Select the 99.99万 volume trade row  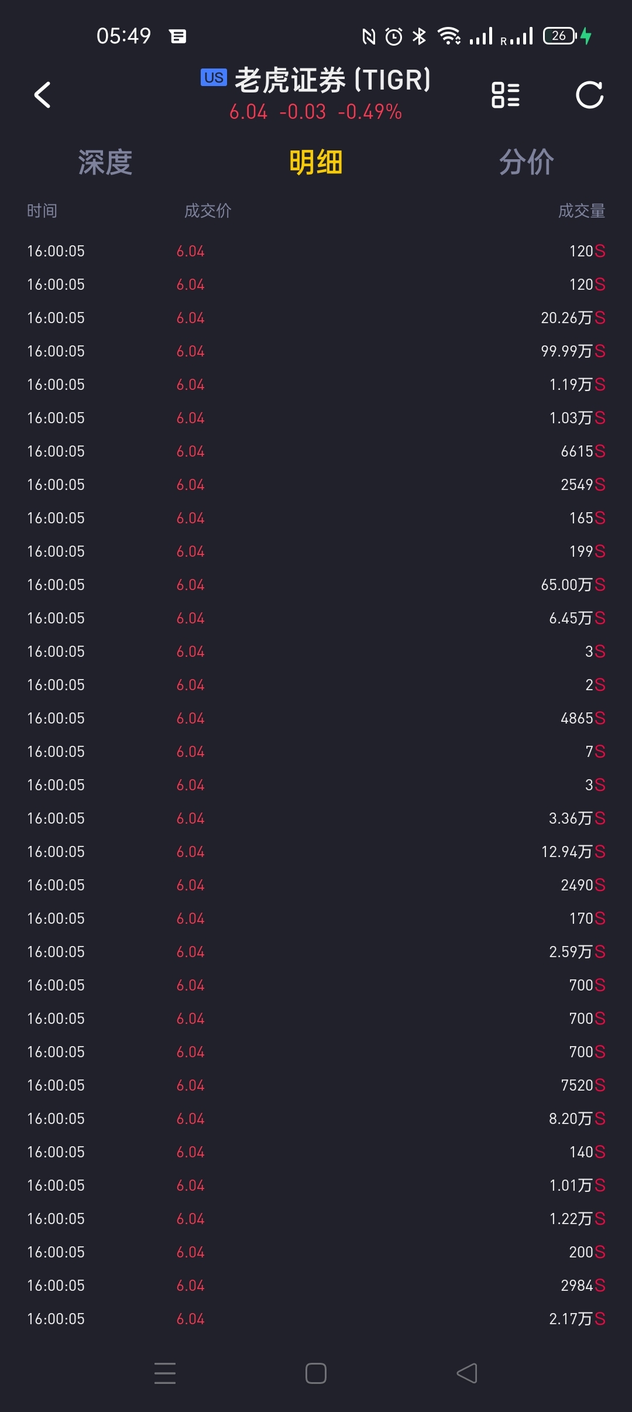pyautogui.click(x=316, y=351)
